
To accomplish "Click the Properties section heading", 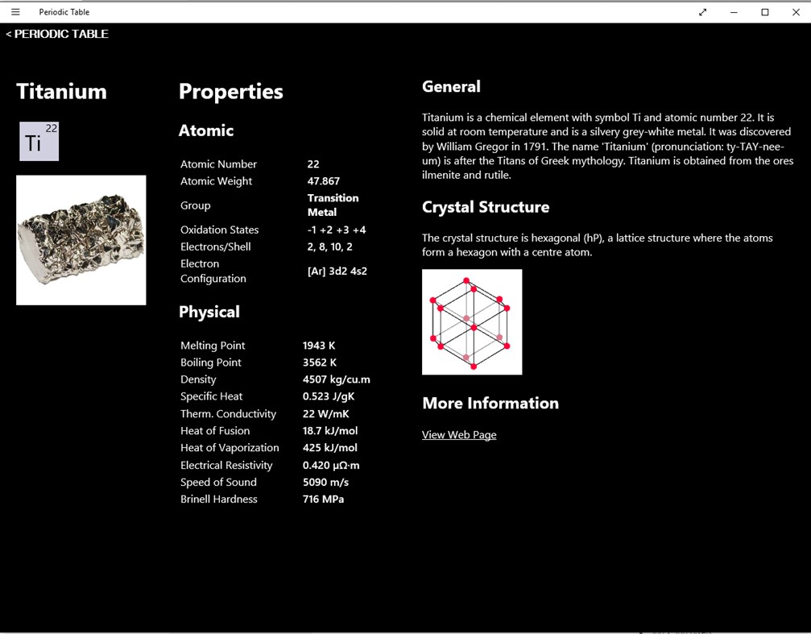I will point(230,91).
